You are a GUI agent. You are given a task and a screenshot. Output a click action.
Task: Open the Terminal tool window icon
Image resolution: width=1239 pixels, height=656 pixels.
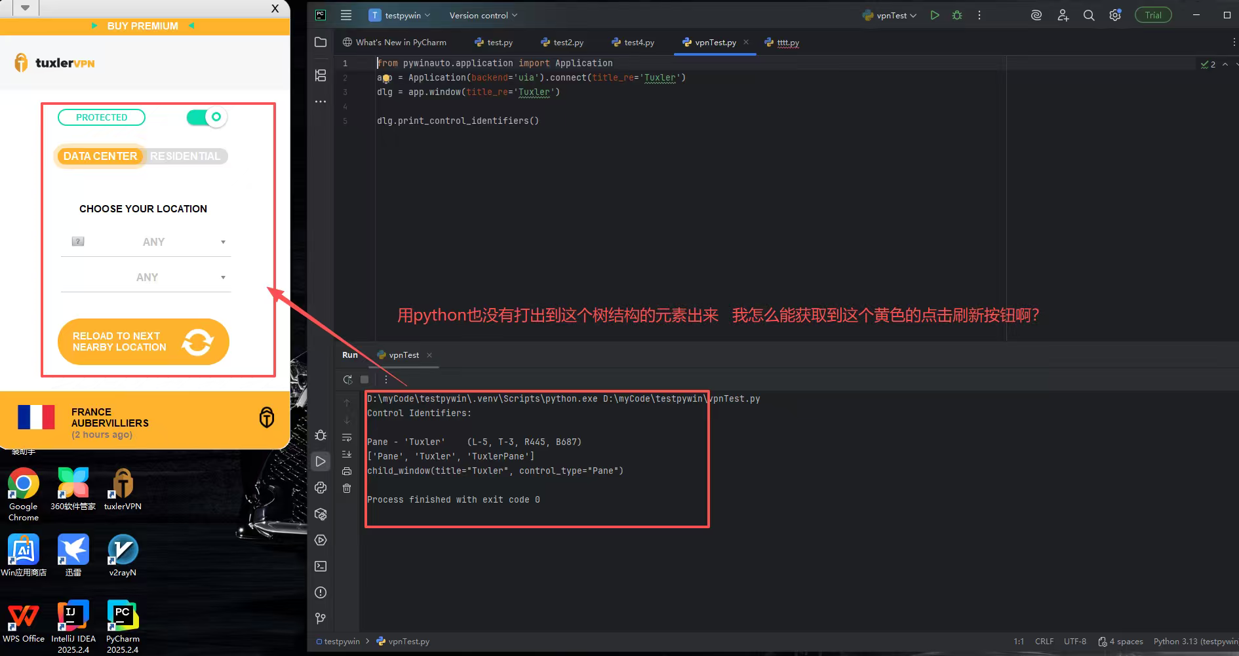coord(321,566)
